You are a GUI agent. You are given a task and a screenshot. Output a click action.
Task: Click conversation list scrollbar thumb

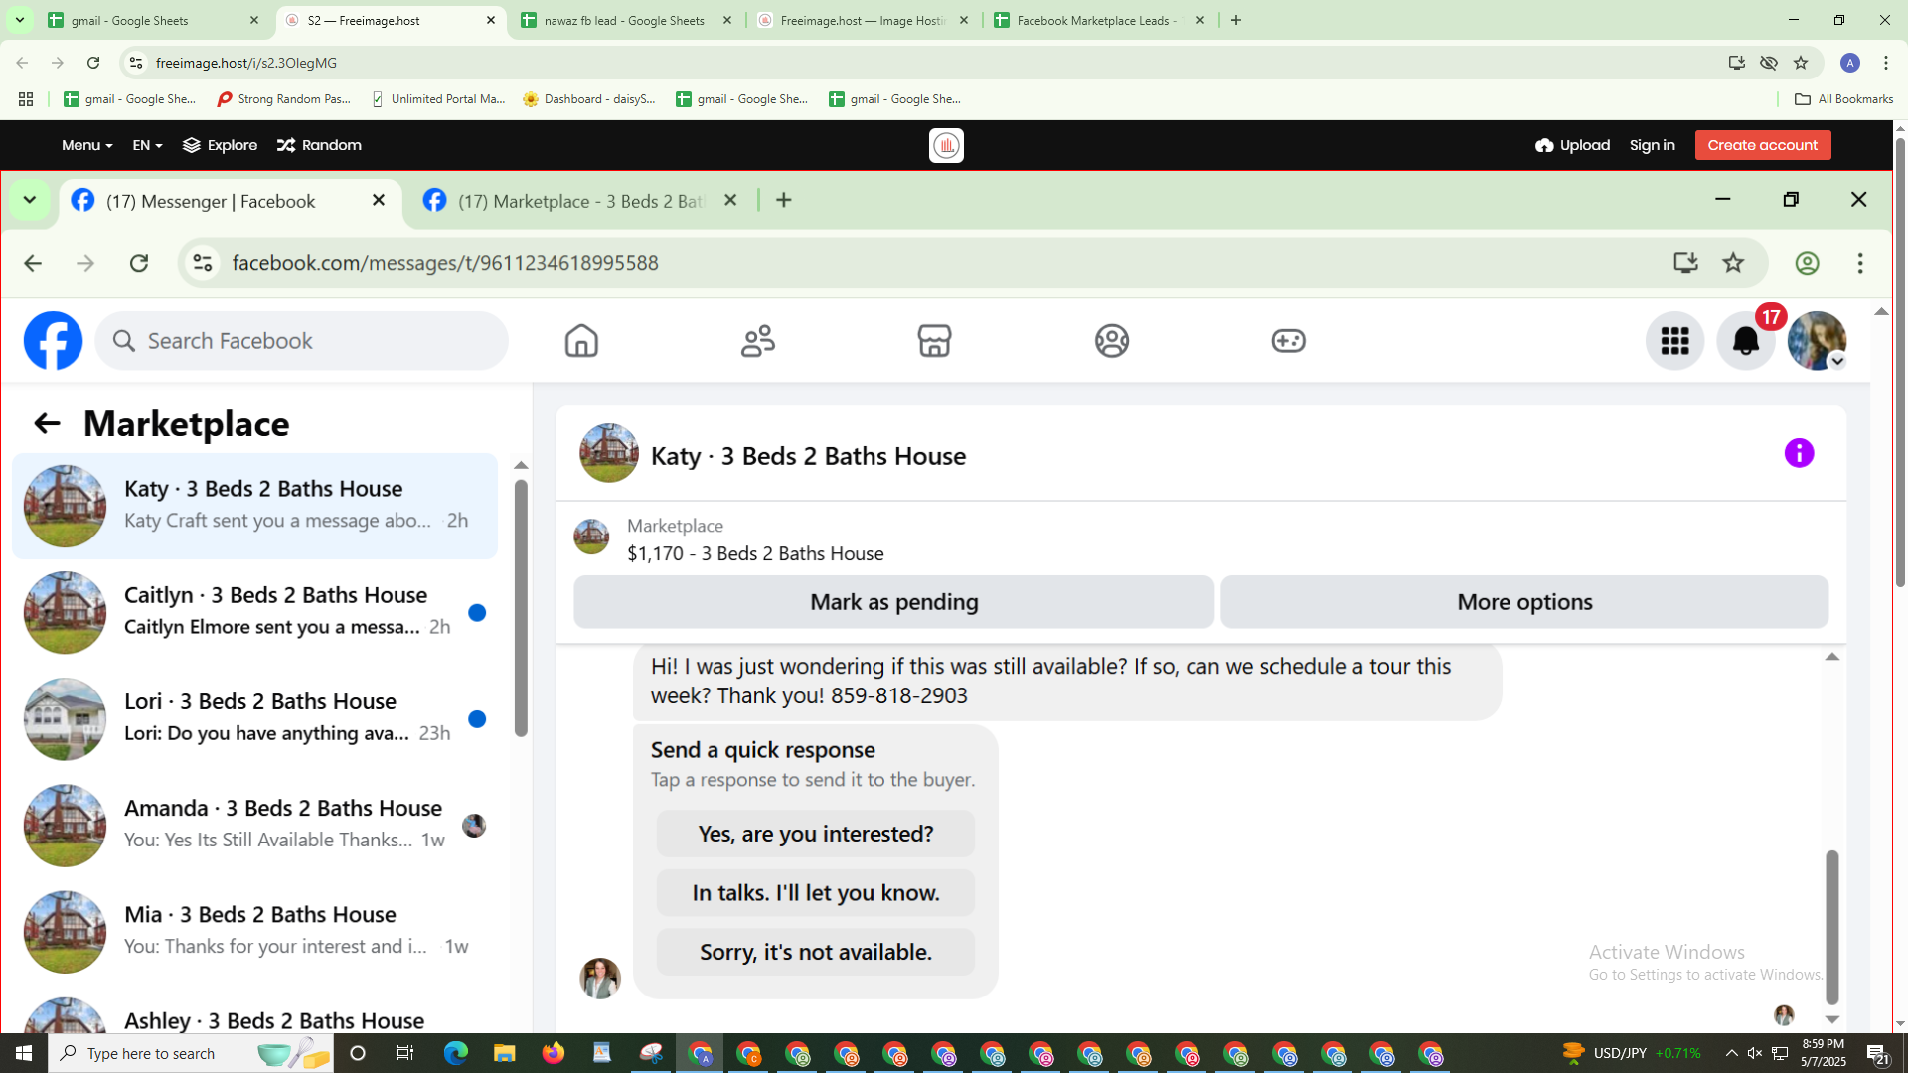[x=521, y=606]
